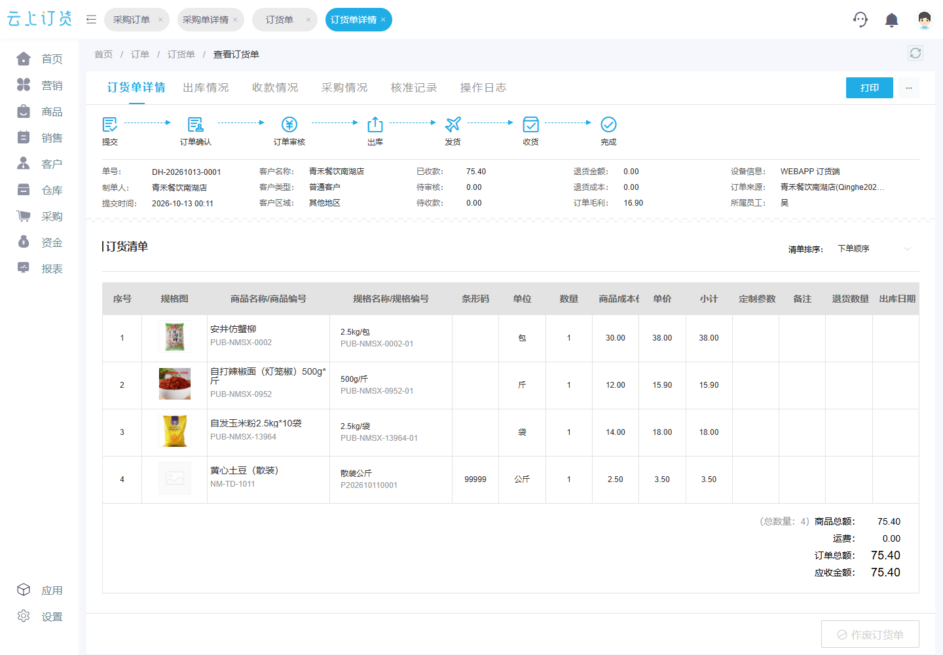This screenshot has height=655, width=943.
Task: Click the 云上订货 logo
Action: [x=39, y=19]
